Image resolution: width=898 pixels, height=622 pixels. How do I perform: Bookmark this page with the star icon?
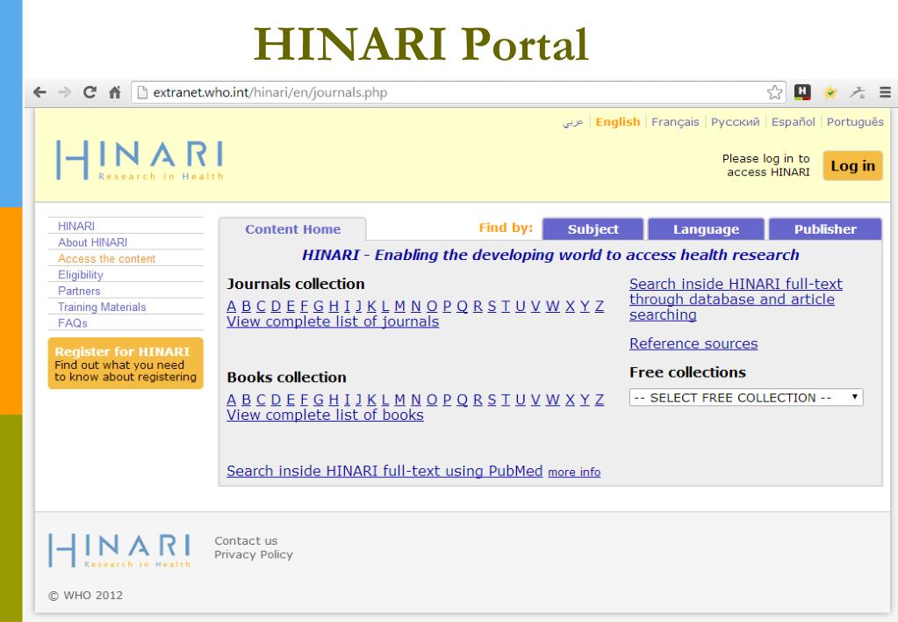tap(775, 92)
